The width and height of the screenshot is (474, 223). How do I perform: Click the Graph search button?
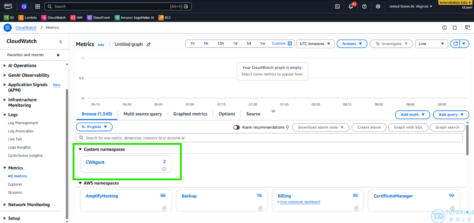pos(447,127)
